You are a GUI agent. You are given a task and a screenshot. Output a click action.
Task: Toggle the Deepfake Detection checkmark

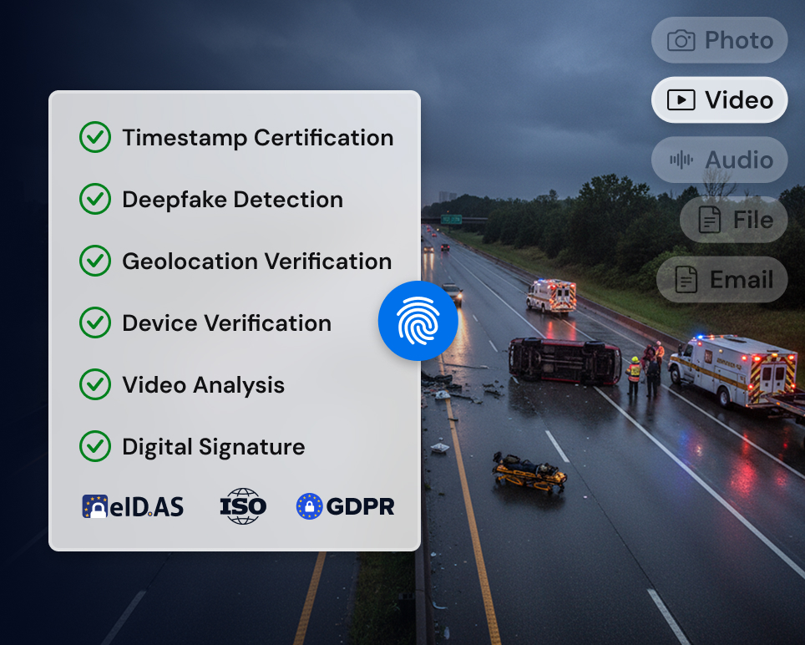pos(94,200)
